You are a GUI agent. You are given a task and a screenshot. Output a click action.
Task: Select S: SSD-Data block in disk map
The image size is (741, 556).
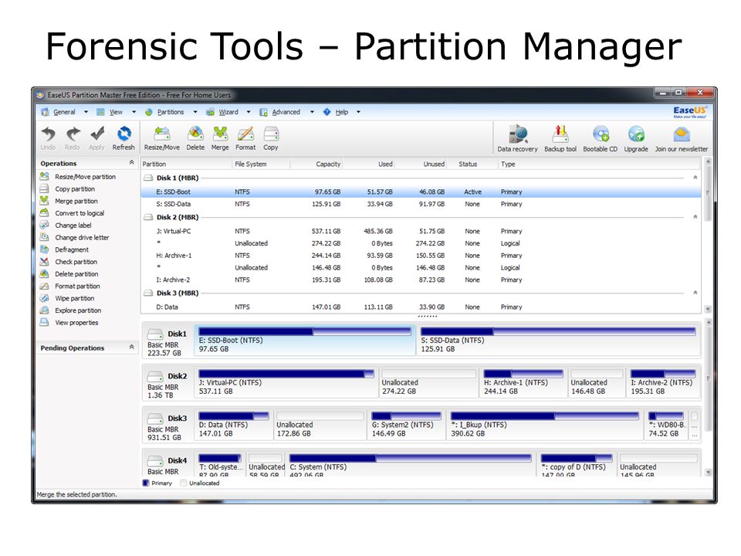click(x=559, y=341)
